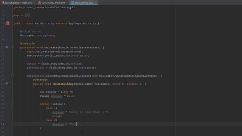Click the 'Button button;' field declaration
Image resolution: width=242 pixels, height=136 pixels.
31,31
